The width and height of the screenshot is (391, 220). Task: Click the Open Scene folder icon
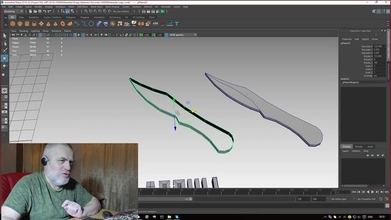pyautogui.click(x=35, y=12)
